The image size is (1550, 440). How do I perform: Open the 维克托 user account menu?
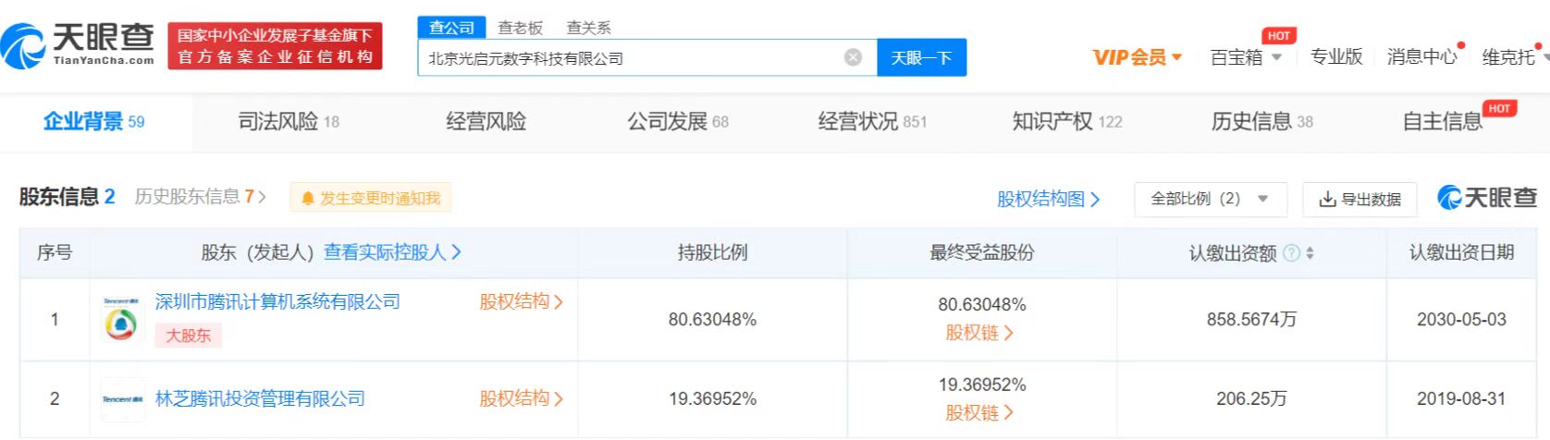pos(1514,57)
